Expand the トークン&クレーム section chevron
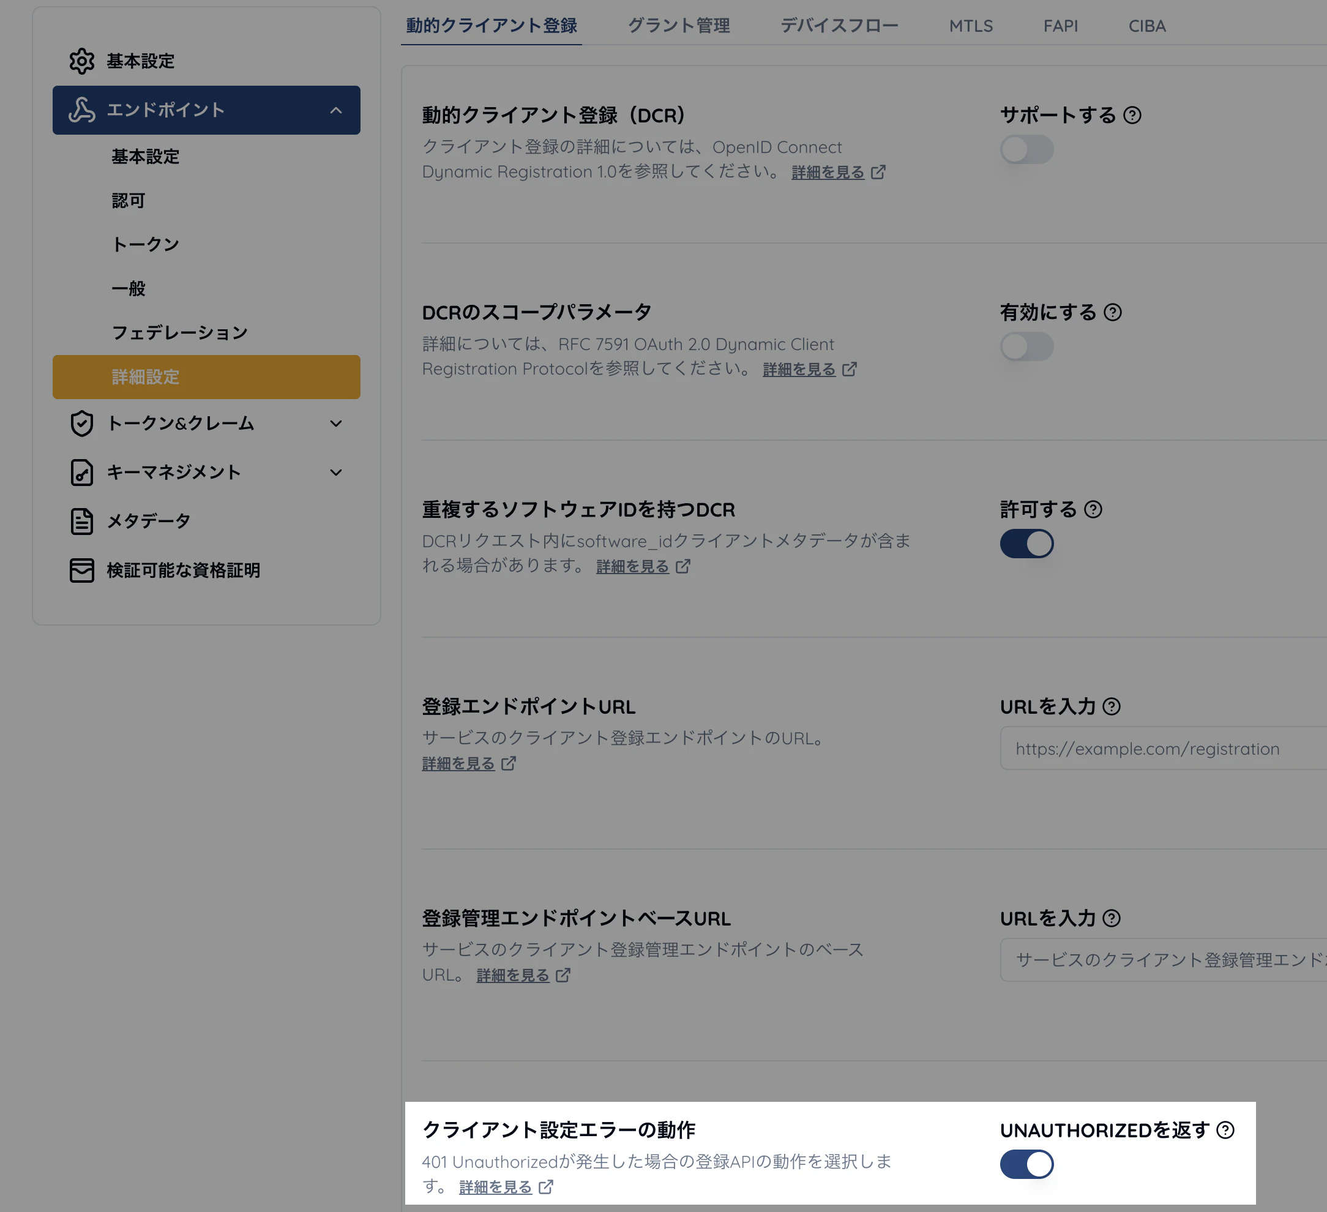 335,424
